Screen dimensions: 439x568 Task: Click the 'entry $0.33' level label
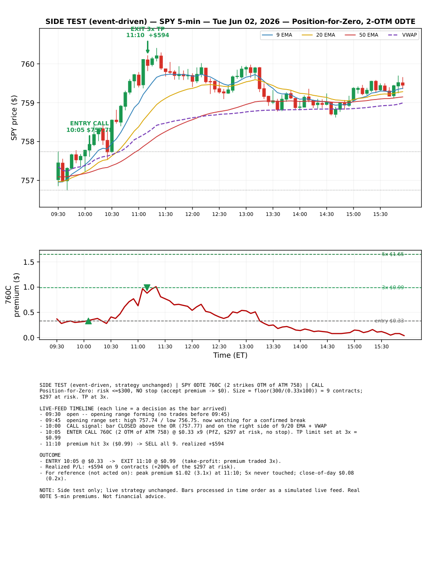(389, 321)
